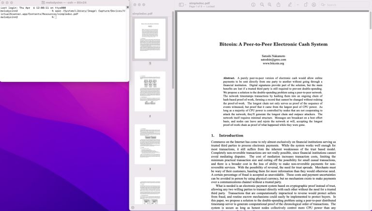Viewport: 372px width, 211px height.
Task: Select the page 3 thumbnail
Action: [150, 144]
